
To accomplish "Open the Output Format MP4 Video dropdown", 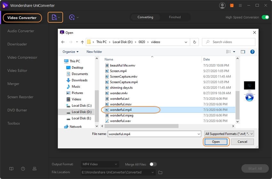I will (100, 164).
